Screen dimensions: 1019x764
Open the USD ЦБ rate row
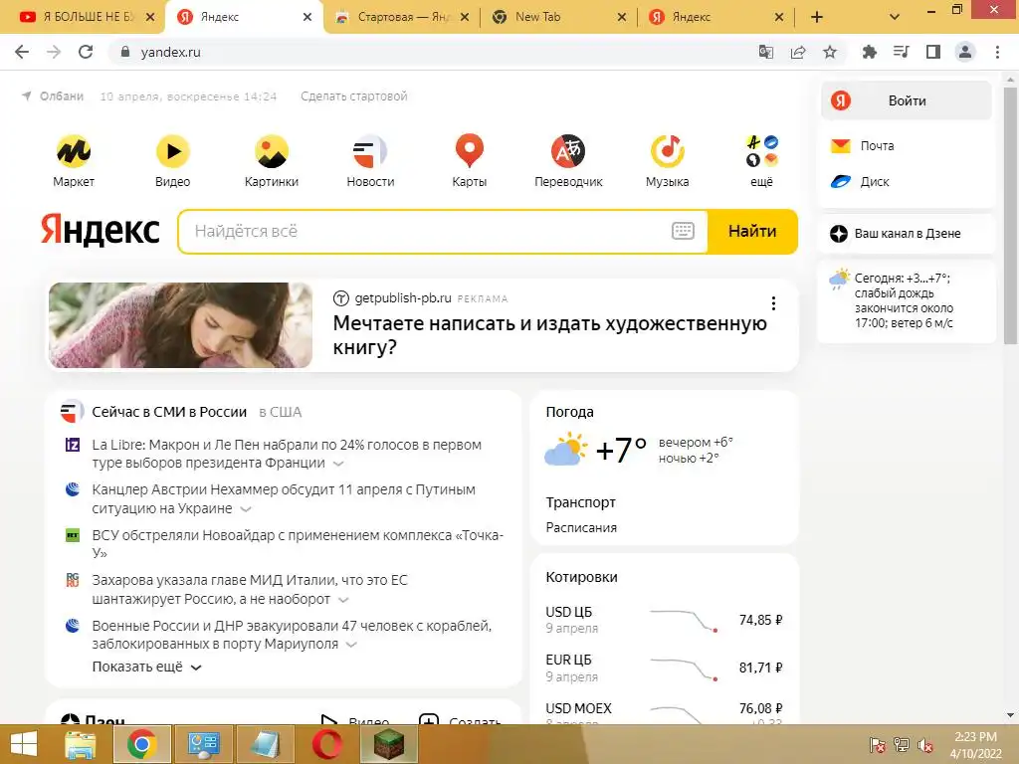(x=664, y=620)
